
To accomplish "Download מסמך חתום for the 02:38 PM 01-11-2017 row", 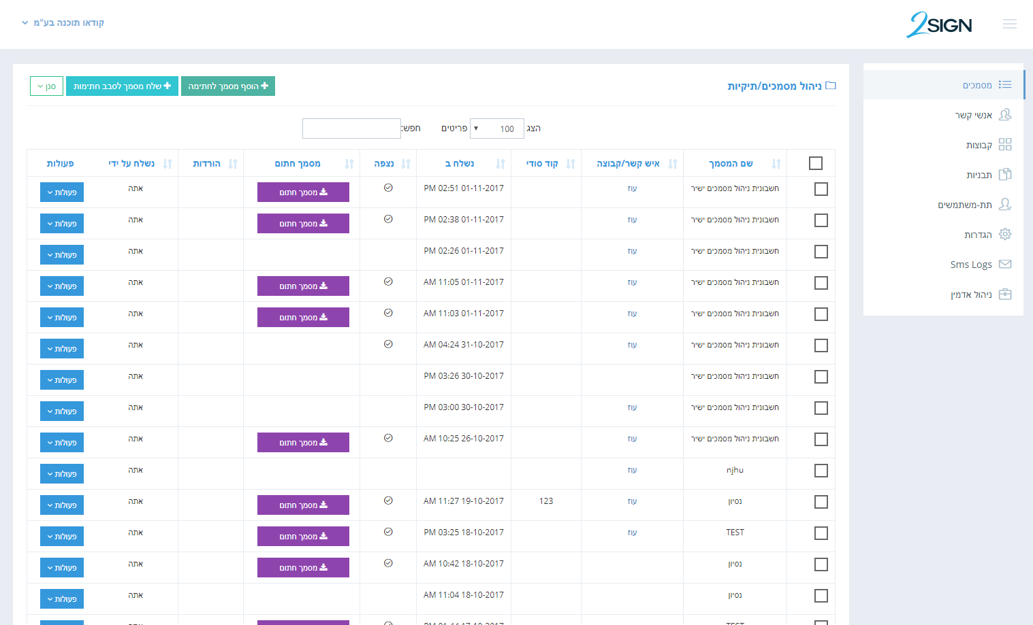I will tap(303, 224).
